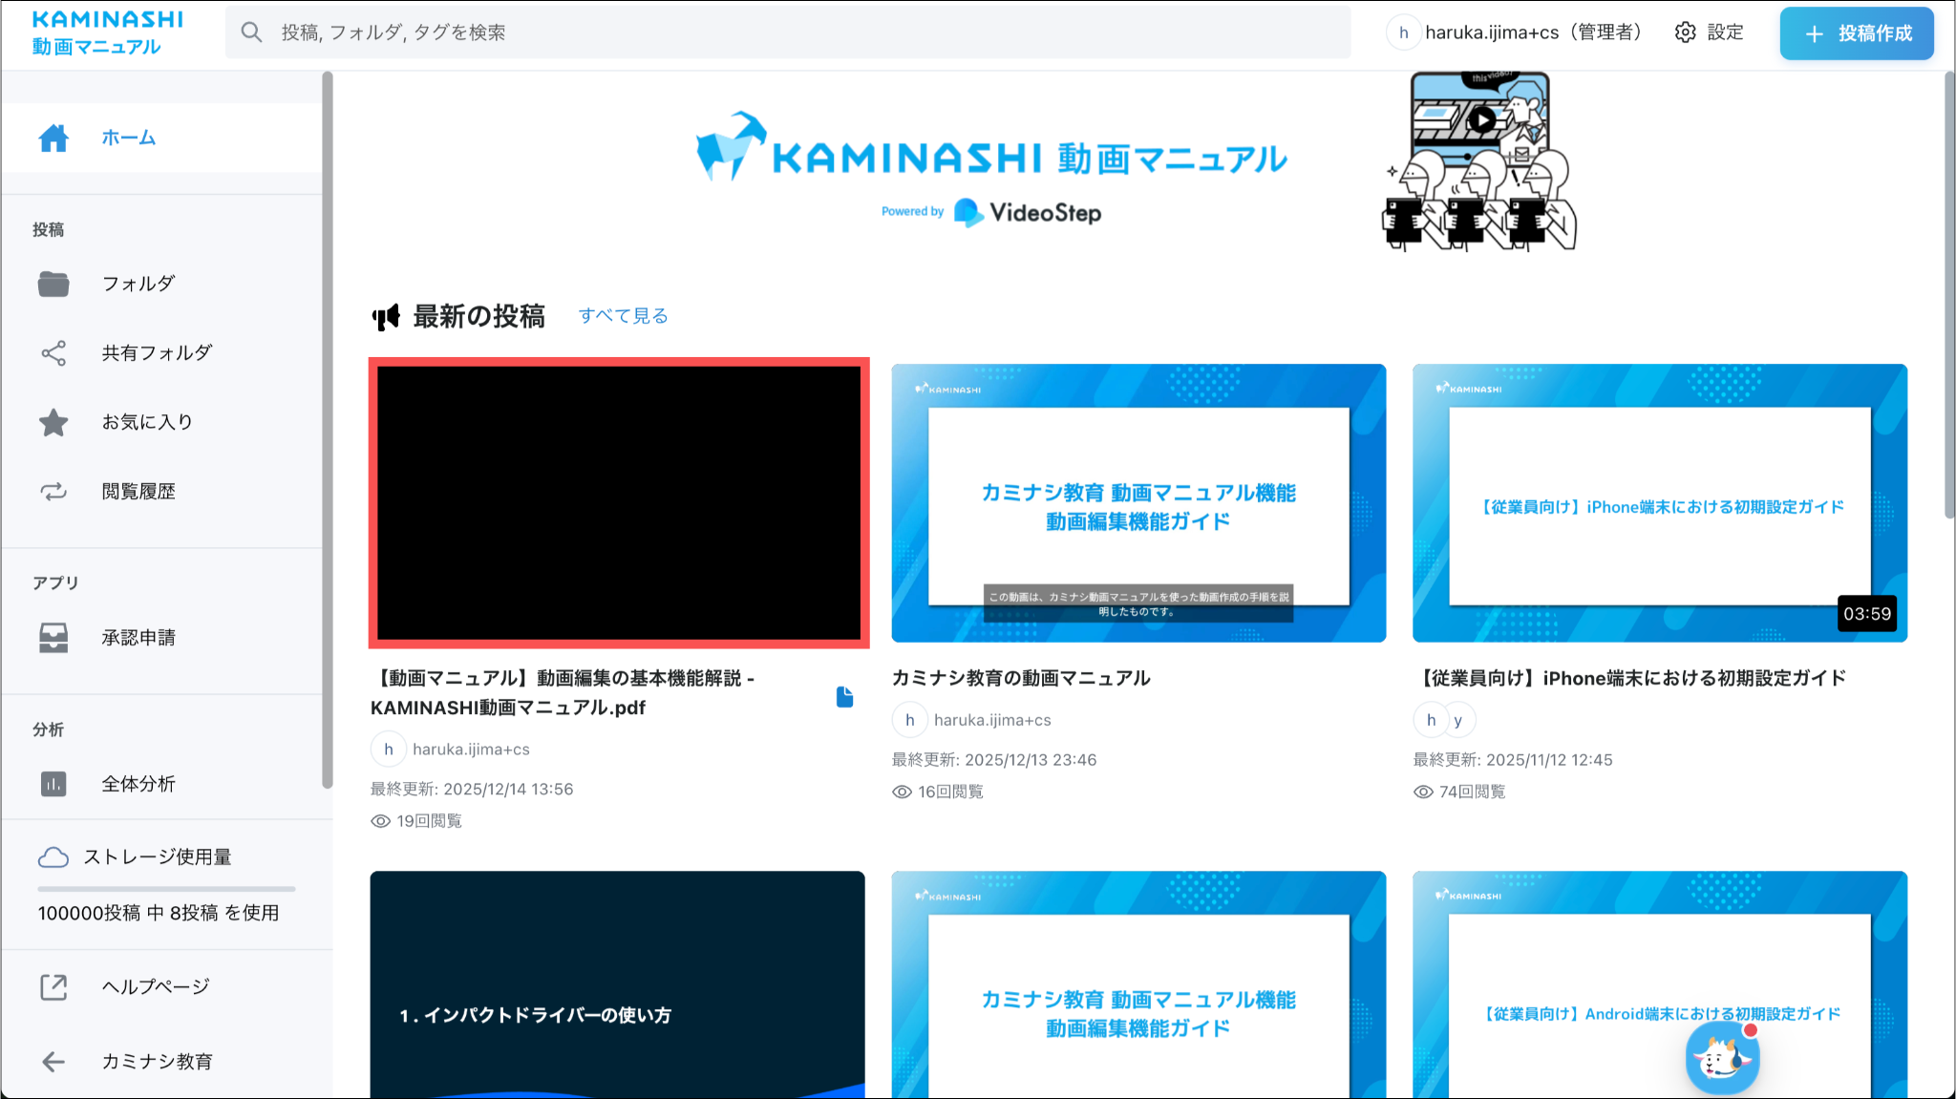1956x1099 pixels.
Task: Open 閲覧履歴 history icon
Action: tap(53, 492)
